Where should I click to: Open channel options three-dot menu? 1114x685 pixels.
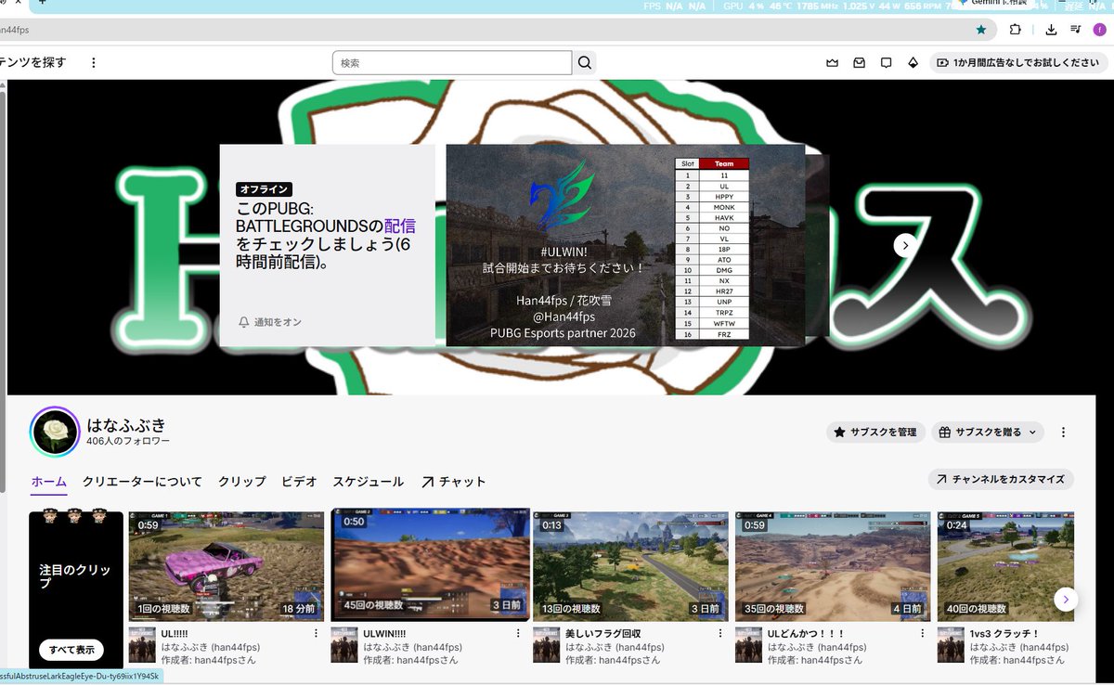pyautogui.click(x=1064, y=432)
